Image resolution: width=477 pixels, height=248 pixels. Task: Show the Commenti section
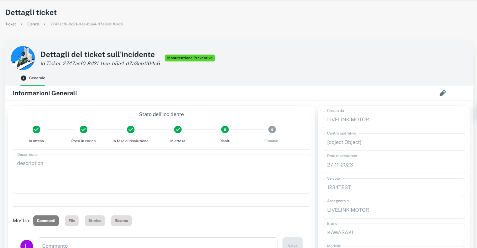coord(46,221)
